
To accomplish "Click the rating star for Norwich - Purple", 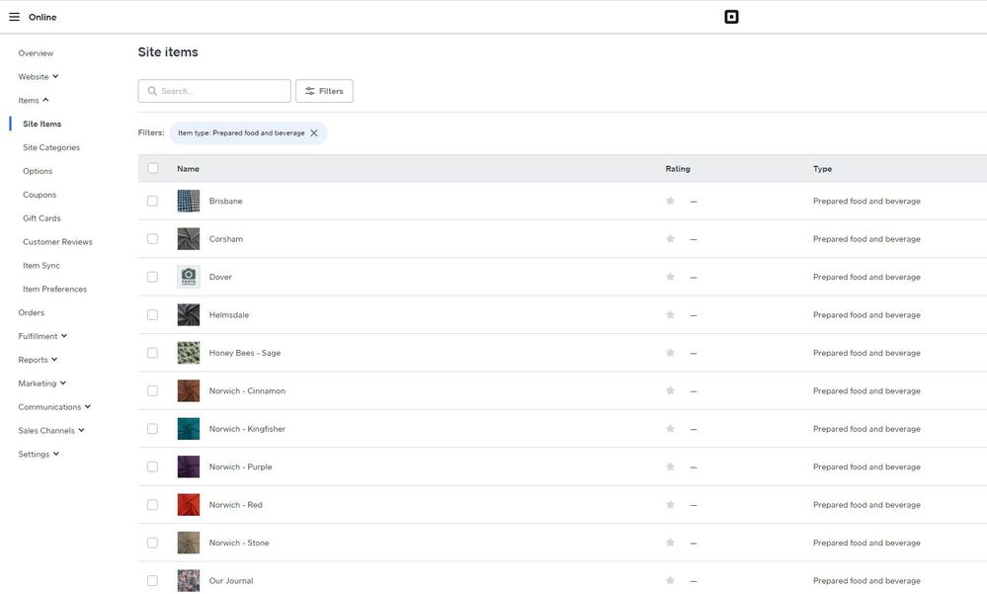I will click(x=670, y=467).
